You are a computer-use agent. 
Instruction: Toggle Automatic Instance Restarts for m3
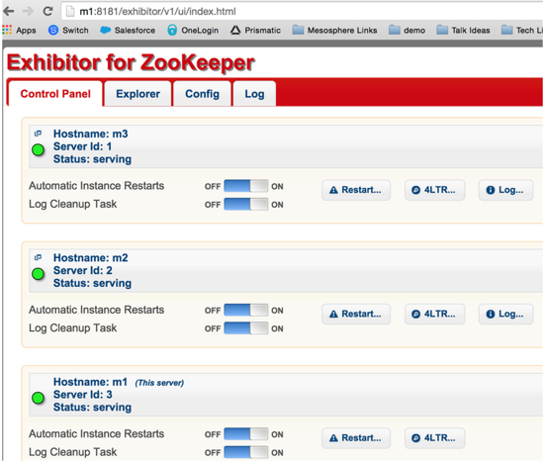click(x=245, y=186)
